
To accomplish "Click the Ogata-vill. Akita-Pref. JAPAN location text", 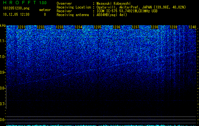I will [x=141, y=8].
